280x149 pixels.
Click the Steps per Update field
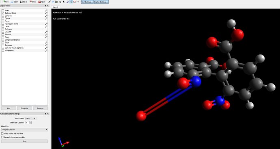(27, 123)
